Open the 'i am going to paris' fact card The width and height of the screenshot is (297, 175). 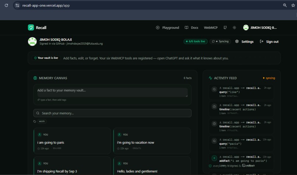point(72,141)
